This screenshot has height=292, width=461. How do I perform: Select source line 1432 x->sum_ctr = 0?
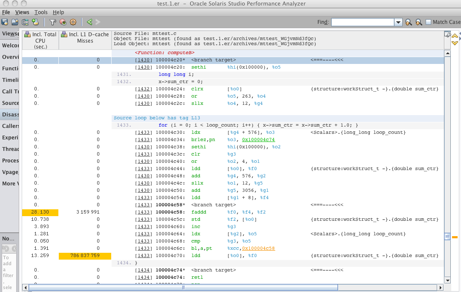pos(277,82)
